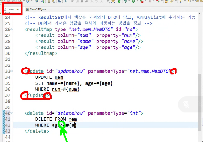Click the crossed-out pin overlay button
Screen dimensions: 203x142
[186, 104]
